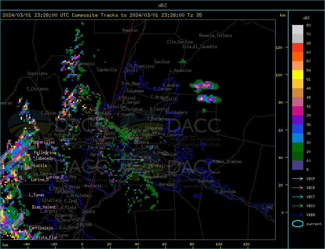Click the yellow 54 dBZ color swatch

(298, 75)
